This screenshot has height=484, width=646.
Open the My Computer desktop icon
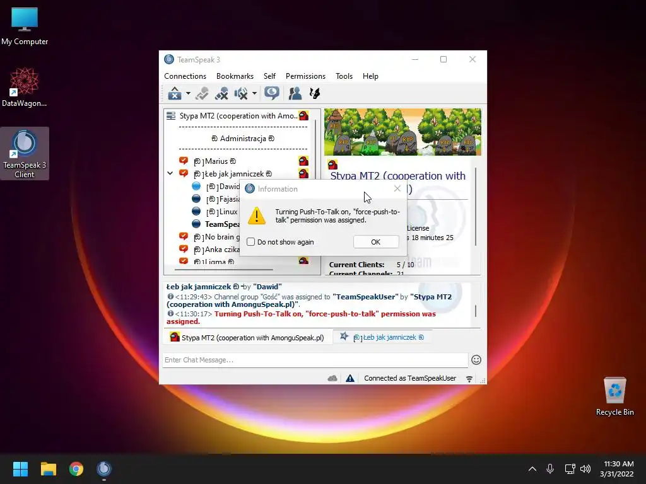pos(25,26)
